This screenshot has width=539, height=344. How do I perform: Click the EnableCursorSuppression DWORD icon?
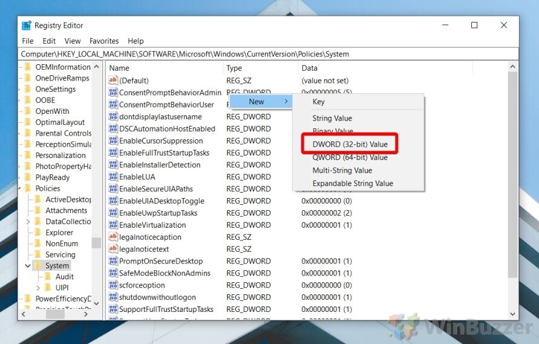(113, 141)
